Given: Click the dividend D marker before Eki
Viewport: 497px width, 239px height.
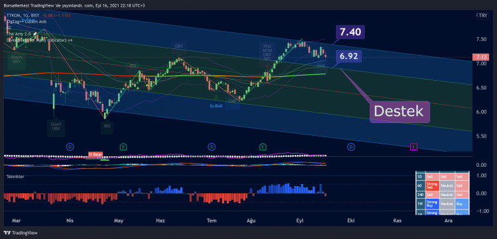Looking at the screenshot, I should point(351,147).
